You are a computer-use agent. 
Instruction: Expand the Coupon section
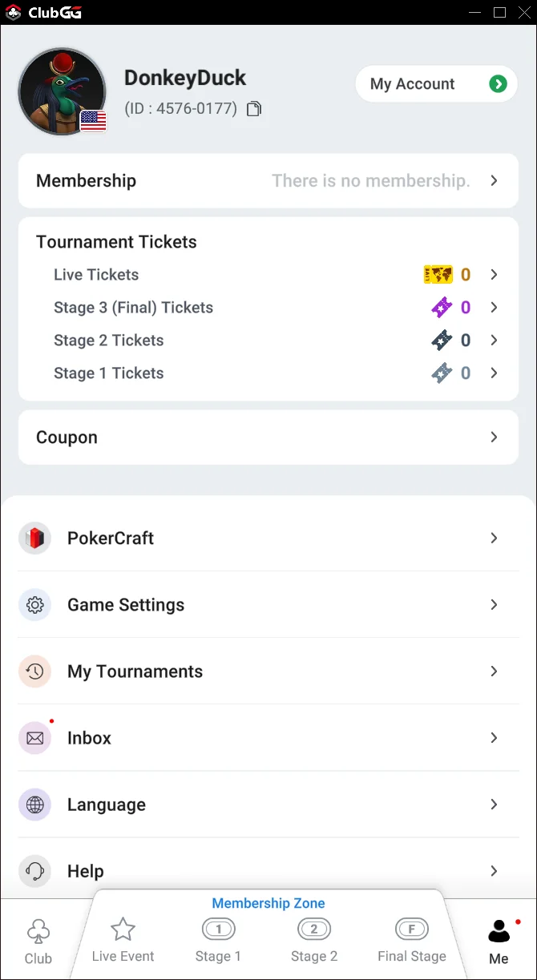pyautogui.click(x=268, y=437)
